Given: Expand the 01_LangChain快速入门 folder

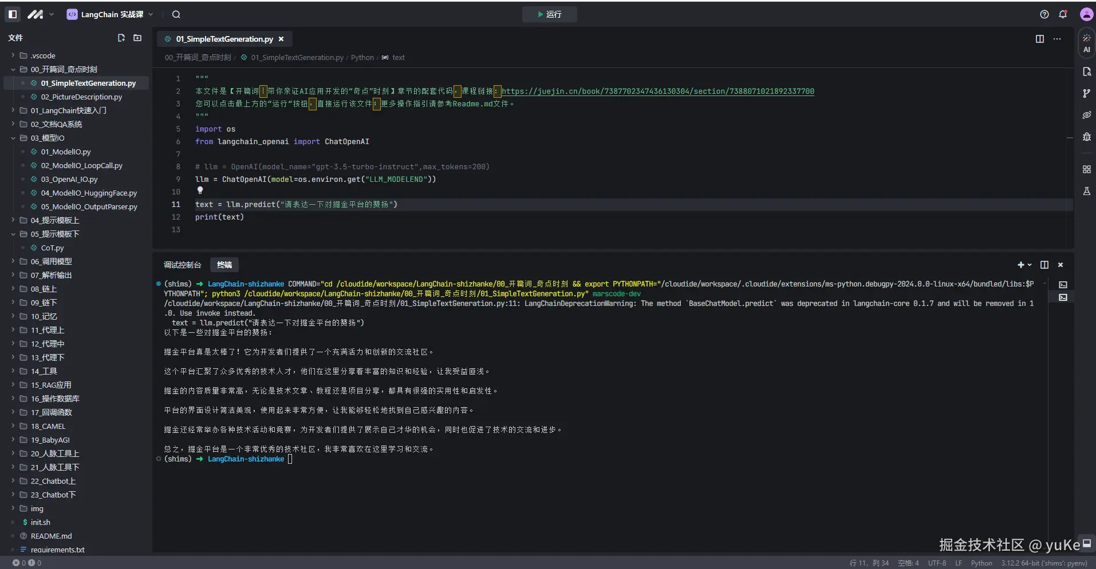Looking at the screenshot, I should 68,110.
